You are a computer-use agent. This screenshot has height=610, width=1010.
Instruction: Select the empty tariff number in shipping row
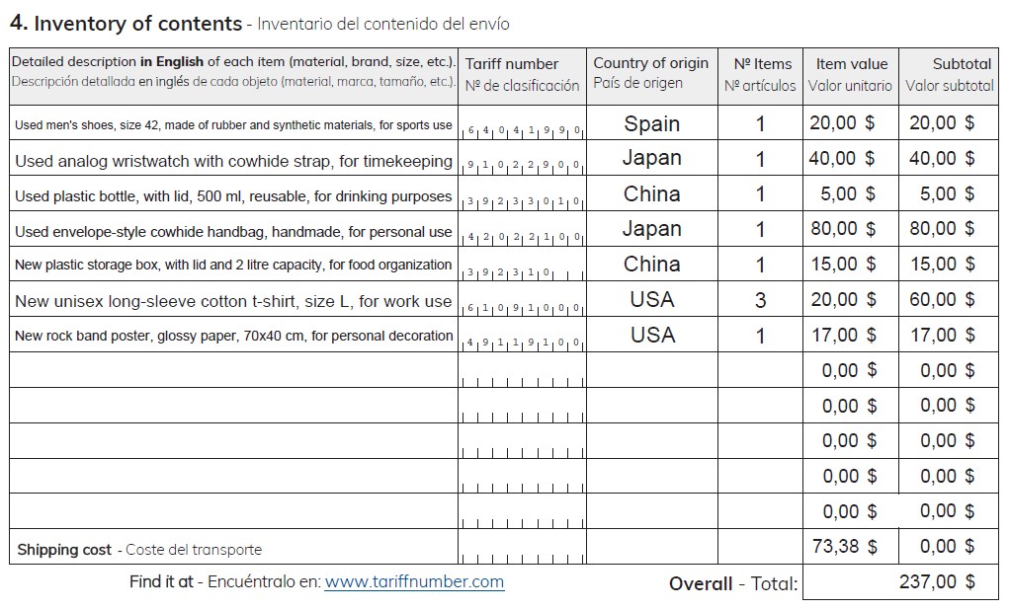(523, 546)
